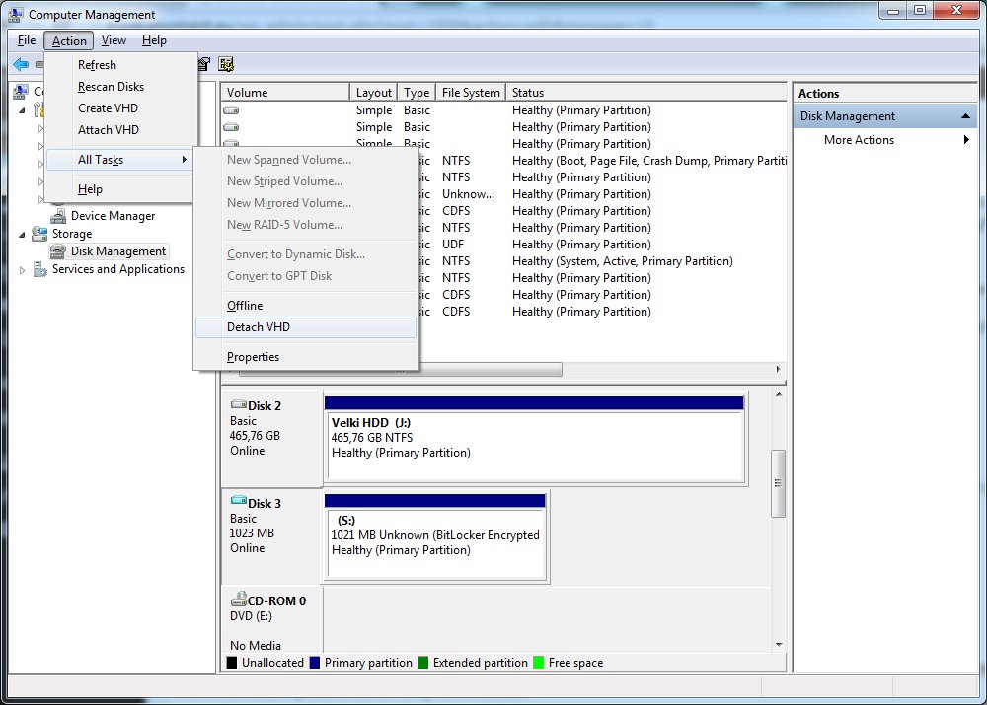Open the View menu
This screenshot has height=705, width=987.
[x=114, y=40]
